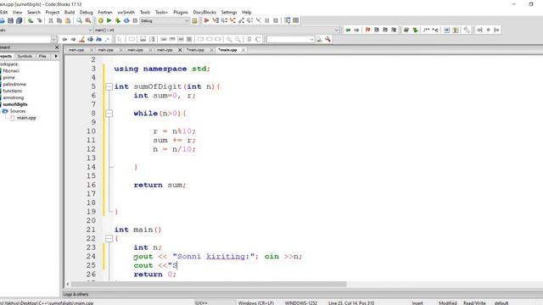The width and height of the screenshot is (543, 305).
Task: Click the Build gear icon
Action: click(100, 20)
